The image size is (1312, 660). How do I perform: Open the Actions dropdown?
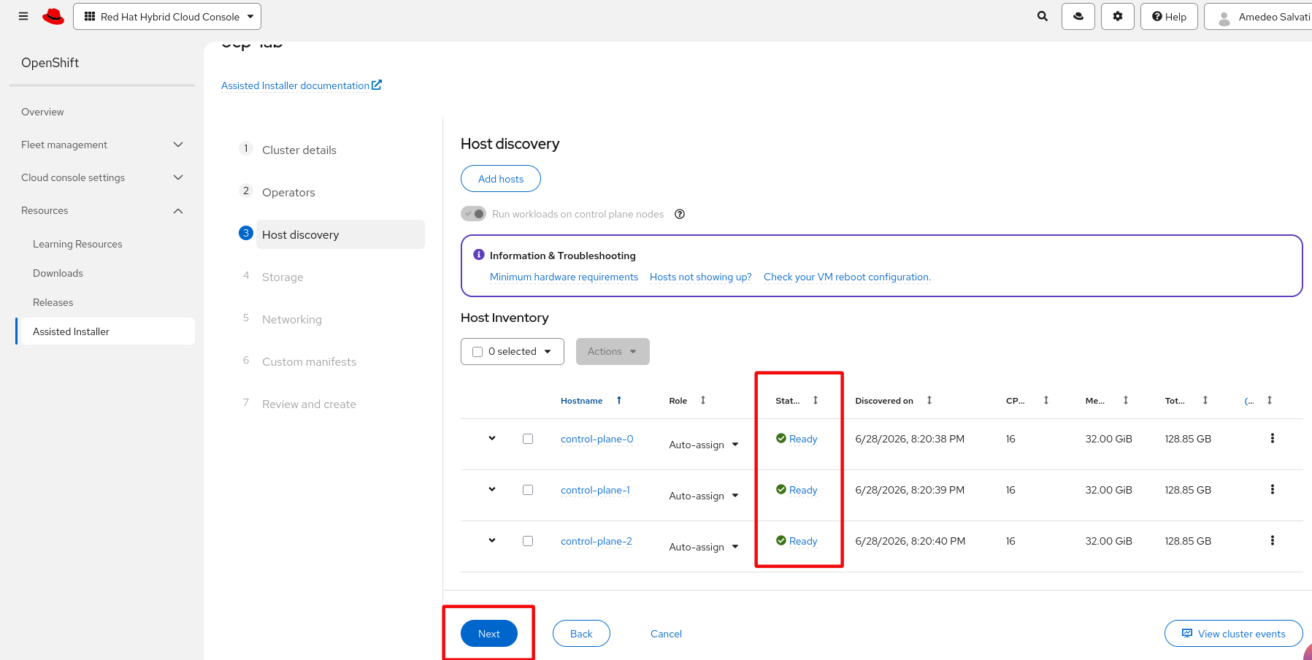pos(613,351)
